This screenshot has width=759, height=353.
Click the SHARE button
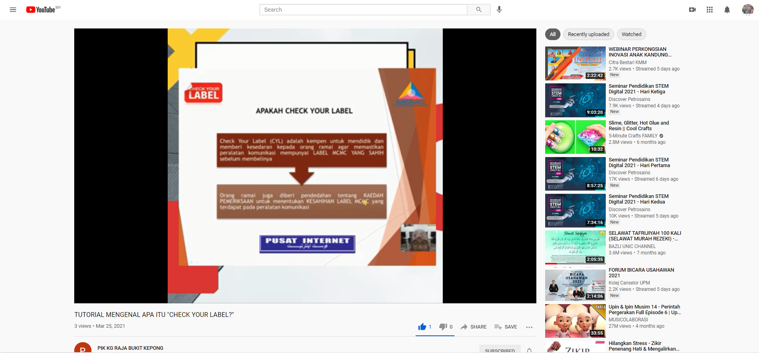(x=473, y=327)
